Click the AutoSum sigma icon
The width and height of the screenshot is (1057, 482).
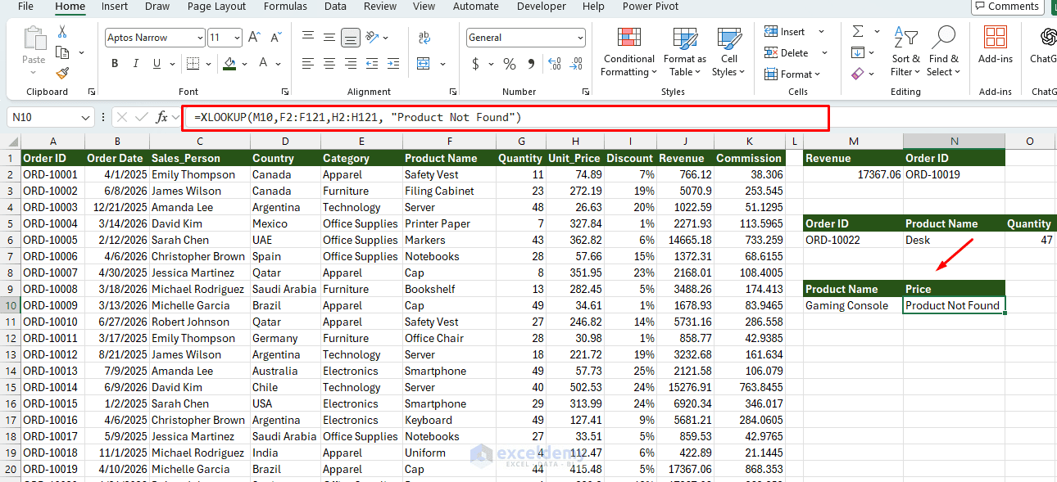click(858, 32)
